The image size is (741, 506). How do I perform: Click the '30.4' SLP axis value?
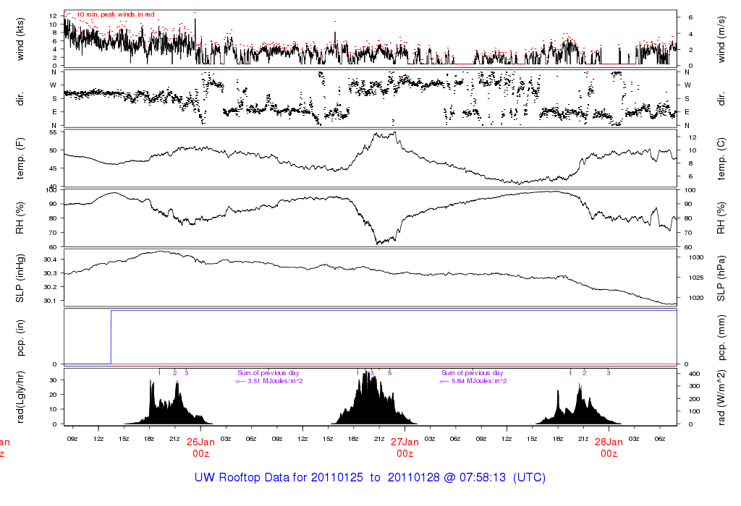50,260
